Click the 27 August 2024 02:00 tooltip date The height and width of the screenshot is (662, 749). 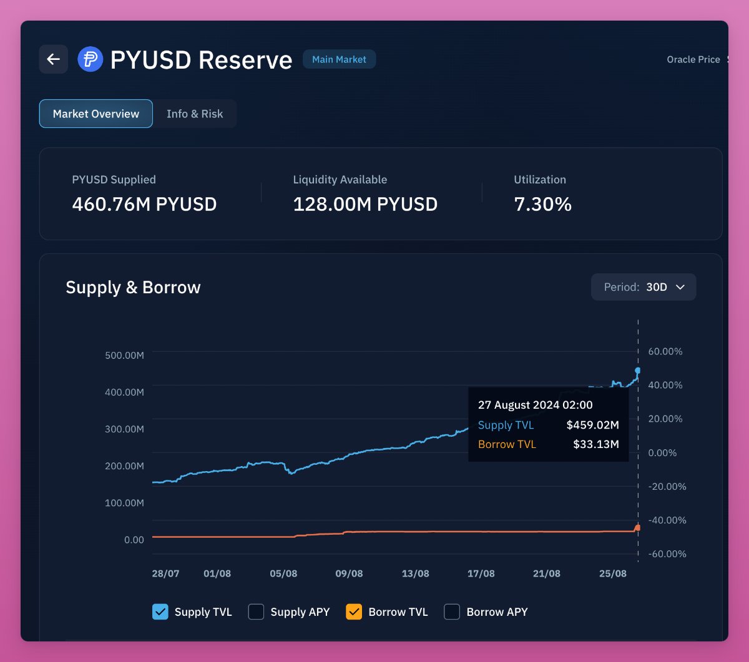point(536,405)
